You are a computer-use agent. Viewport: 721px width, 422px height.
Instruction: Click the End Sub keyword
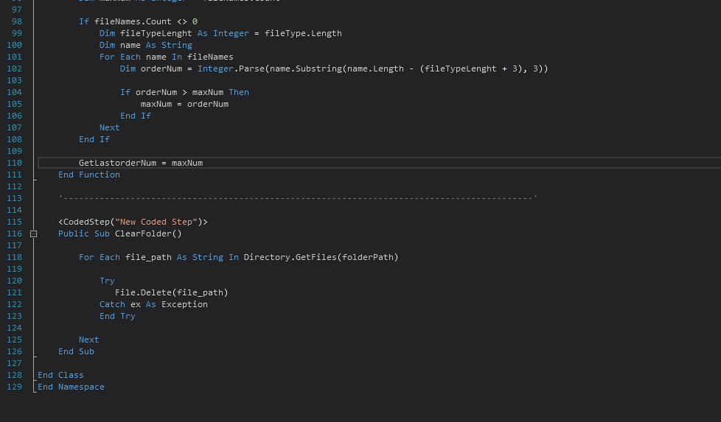point(76,351)
